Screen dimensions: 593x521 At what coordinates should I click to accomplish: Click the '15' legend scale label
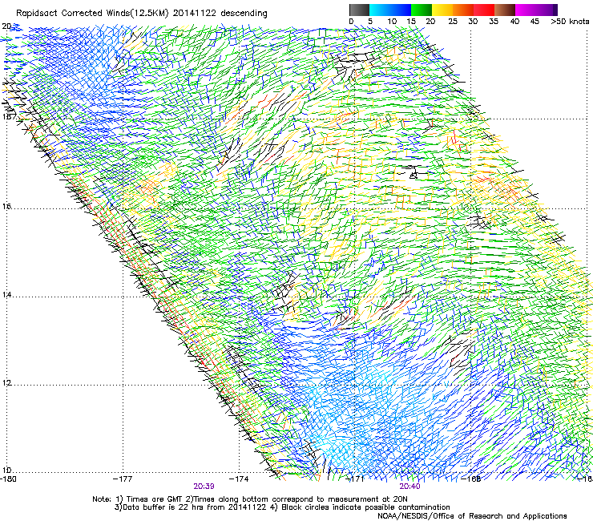click(411, 22)
